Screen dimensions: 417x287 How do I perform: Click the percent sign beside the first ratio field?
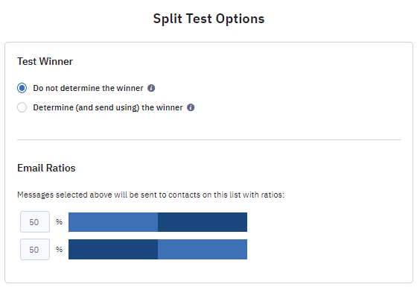pyautogui.click(x=59, y=222)
